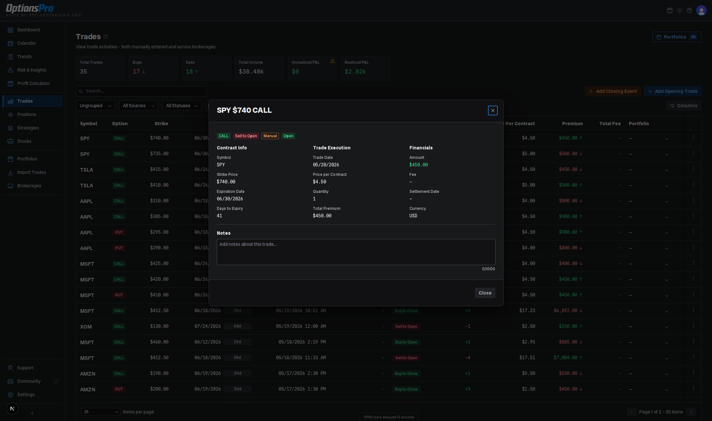Click the calendar icon in top header

669,10
